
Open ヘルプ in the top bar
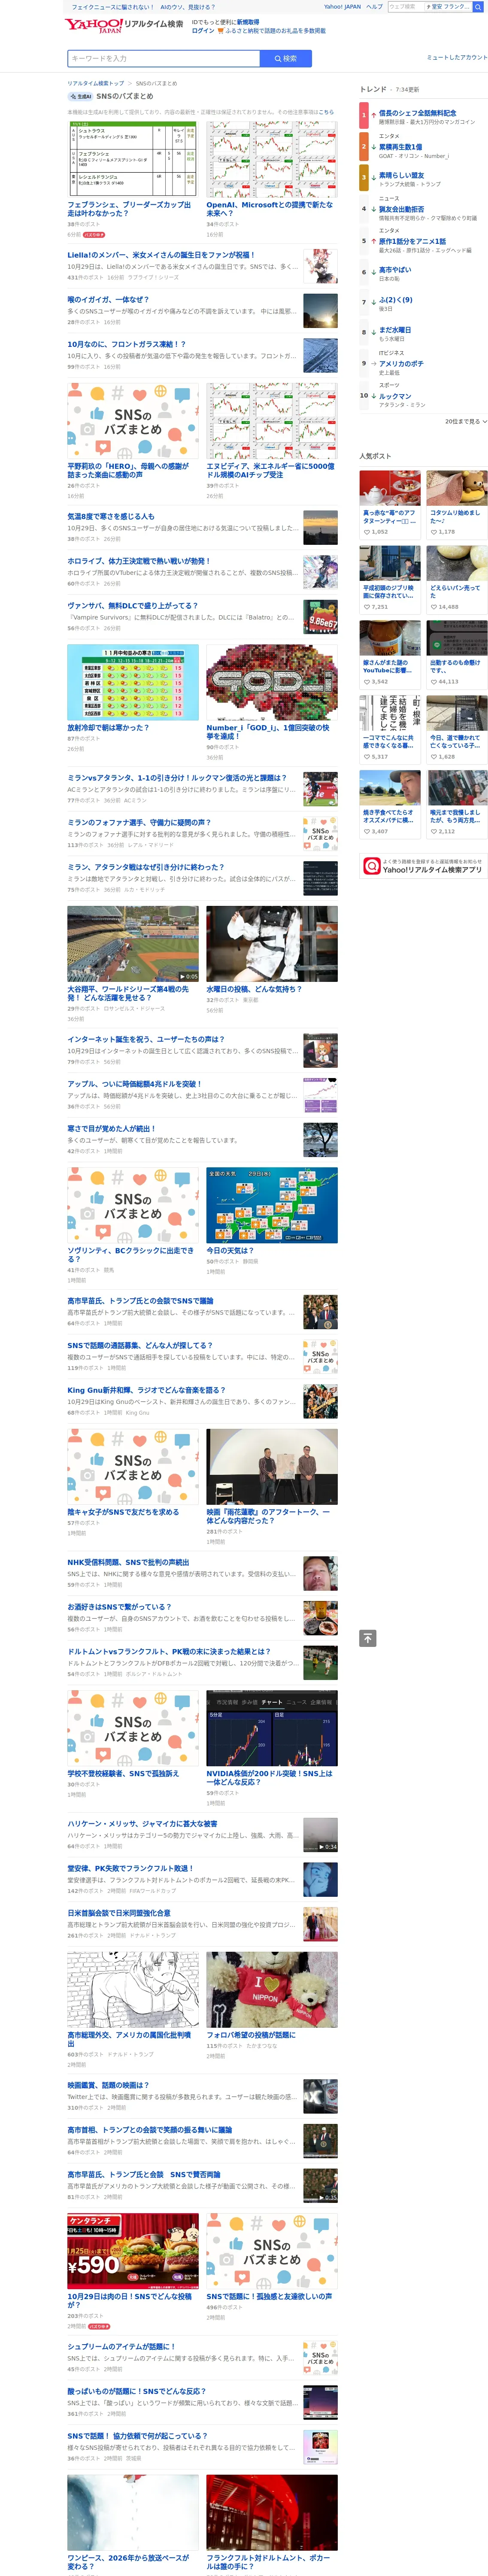[x=374, y=7]
